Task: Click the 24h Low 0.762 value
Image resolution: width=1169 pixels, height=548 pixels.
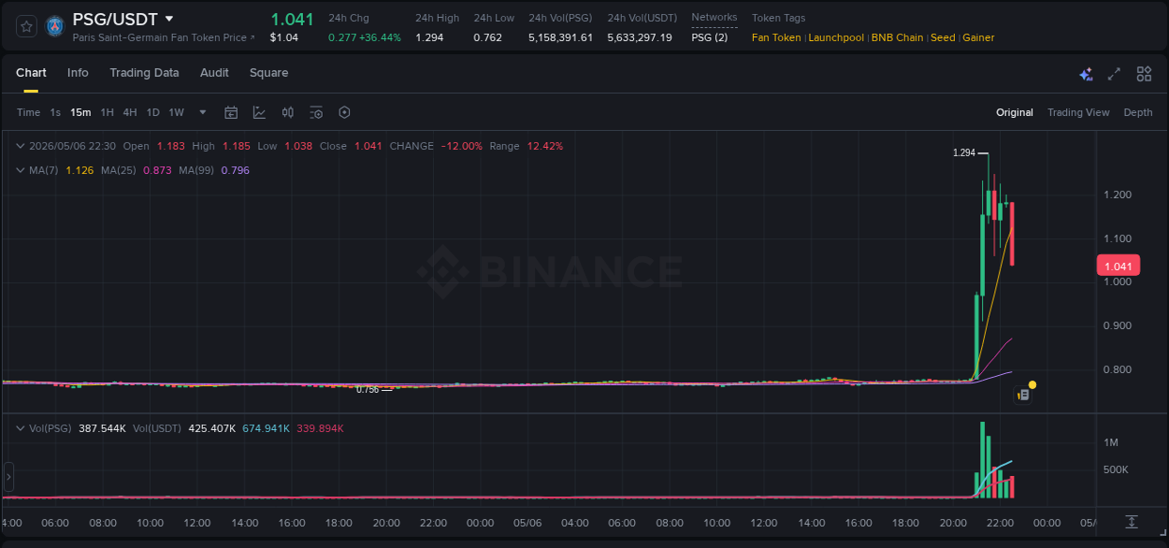Action: point(487,37)
